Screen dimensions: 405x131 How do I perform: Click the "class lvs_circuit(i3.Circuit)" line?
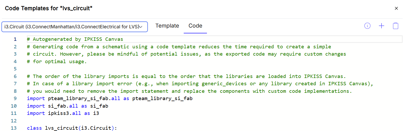point(72,128)
